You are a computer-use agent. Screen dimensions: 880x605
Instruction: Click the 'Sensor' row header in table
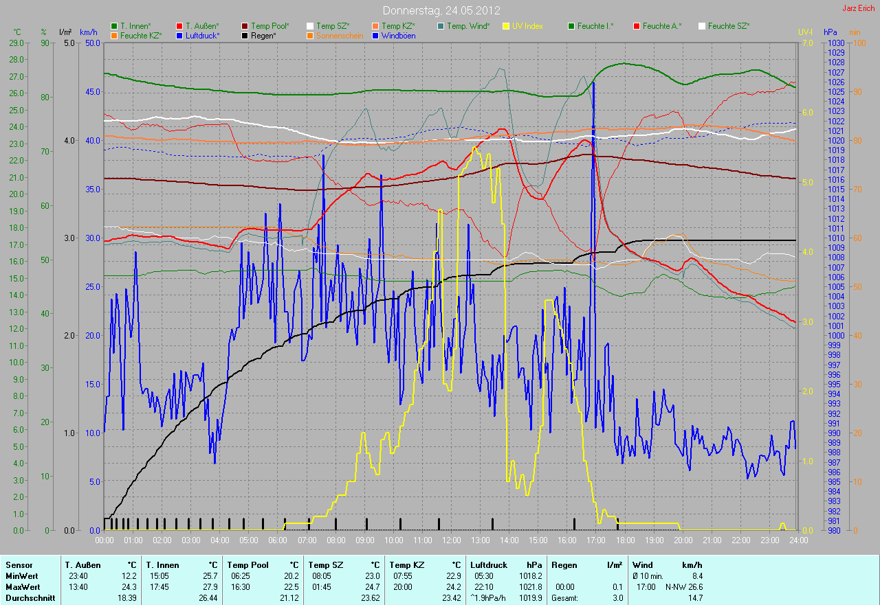pyautogui.click(x=19, y=565)
